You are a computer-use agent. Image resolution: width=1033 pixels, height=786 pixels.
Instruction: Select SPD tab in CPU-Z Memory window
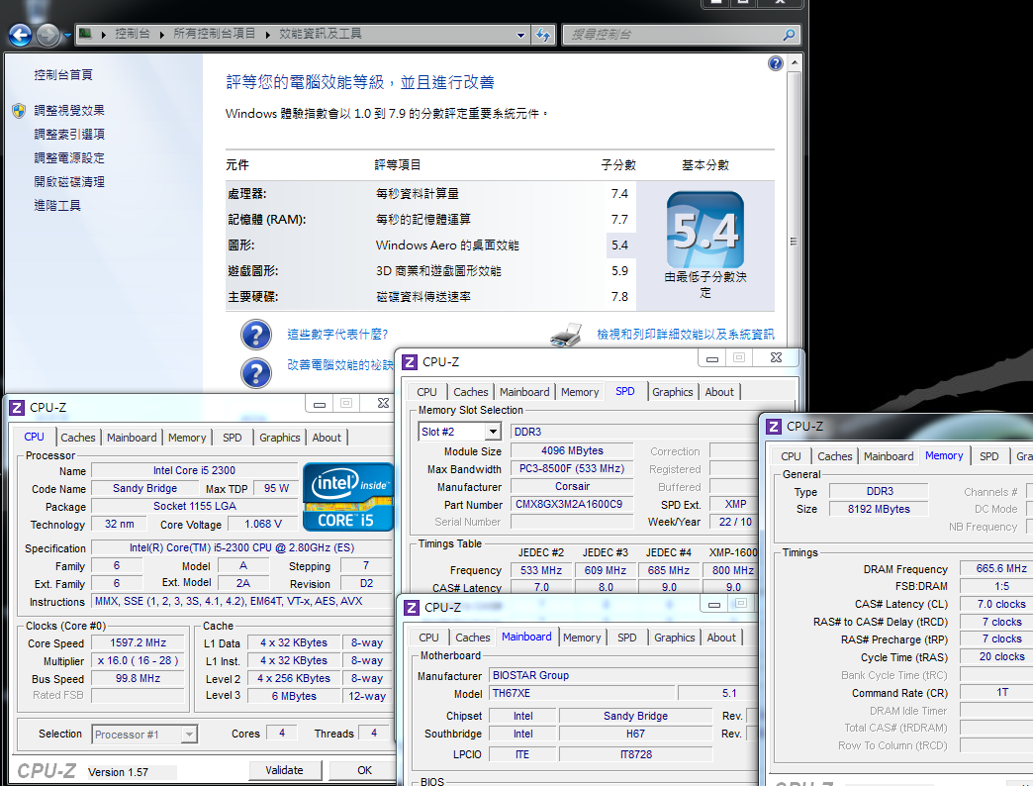pyautogui.click(x=988, y=456)
